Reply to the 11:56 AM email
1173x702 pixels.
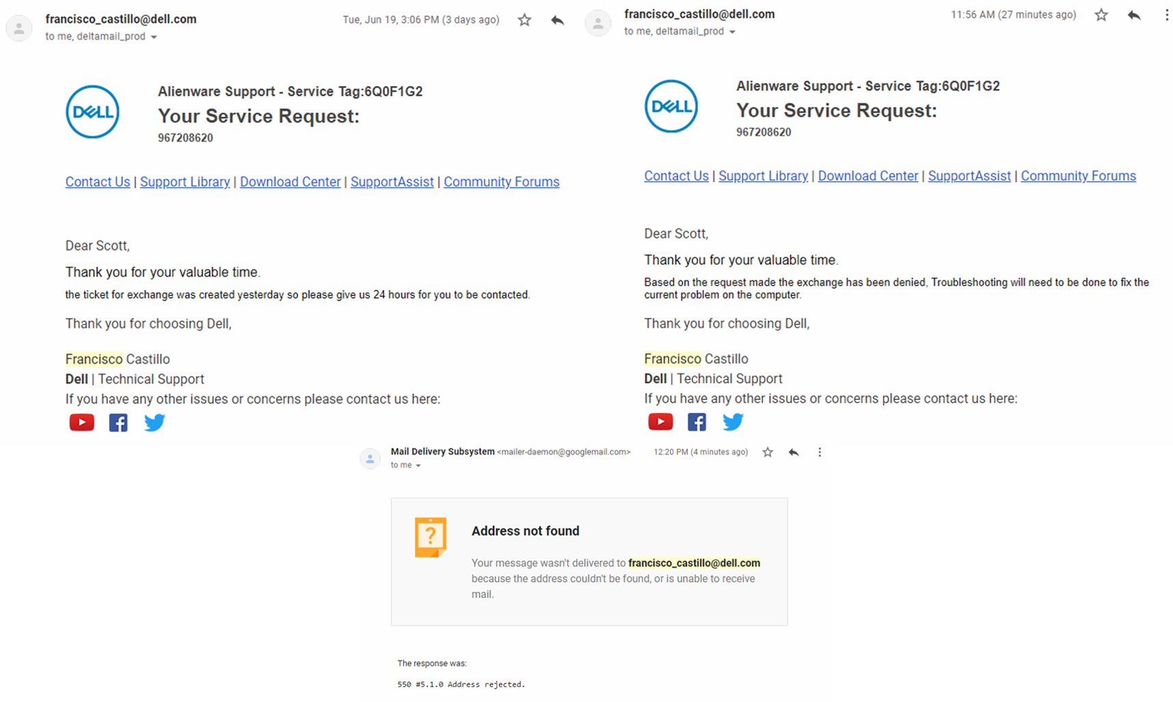tap(1134, 15)
